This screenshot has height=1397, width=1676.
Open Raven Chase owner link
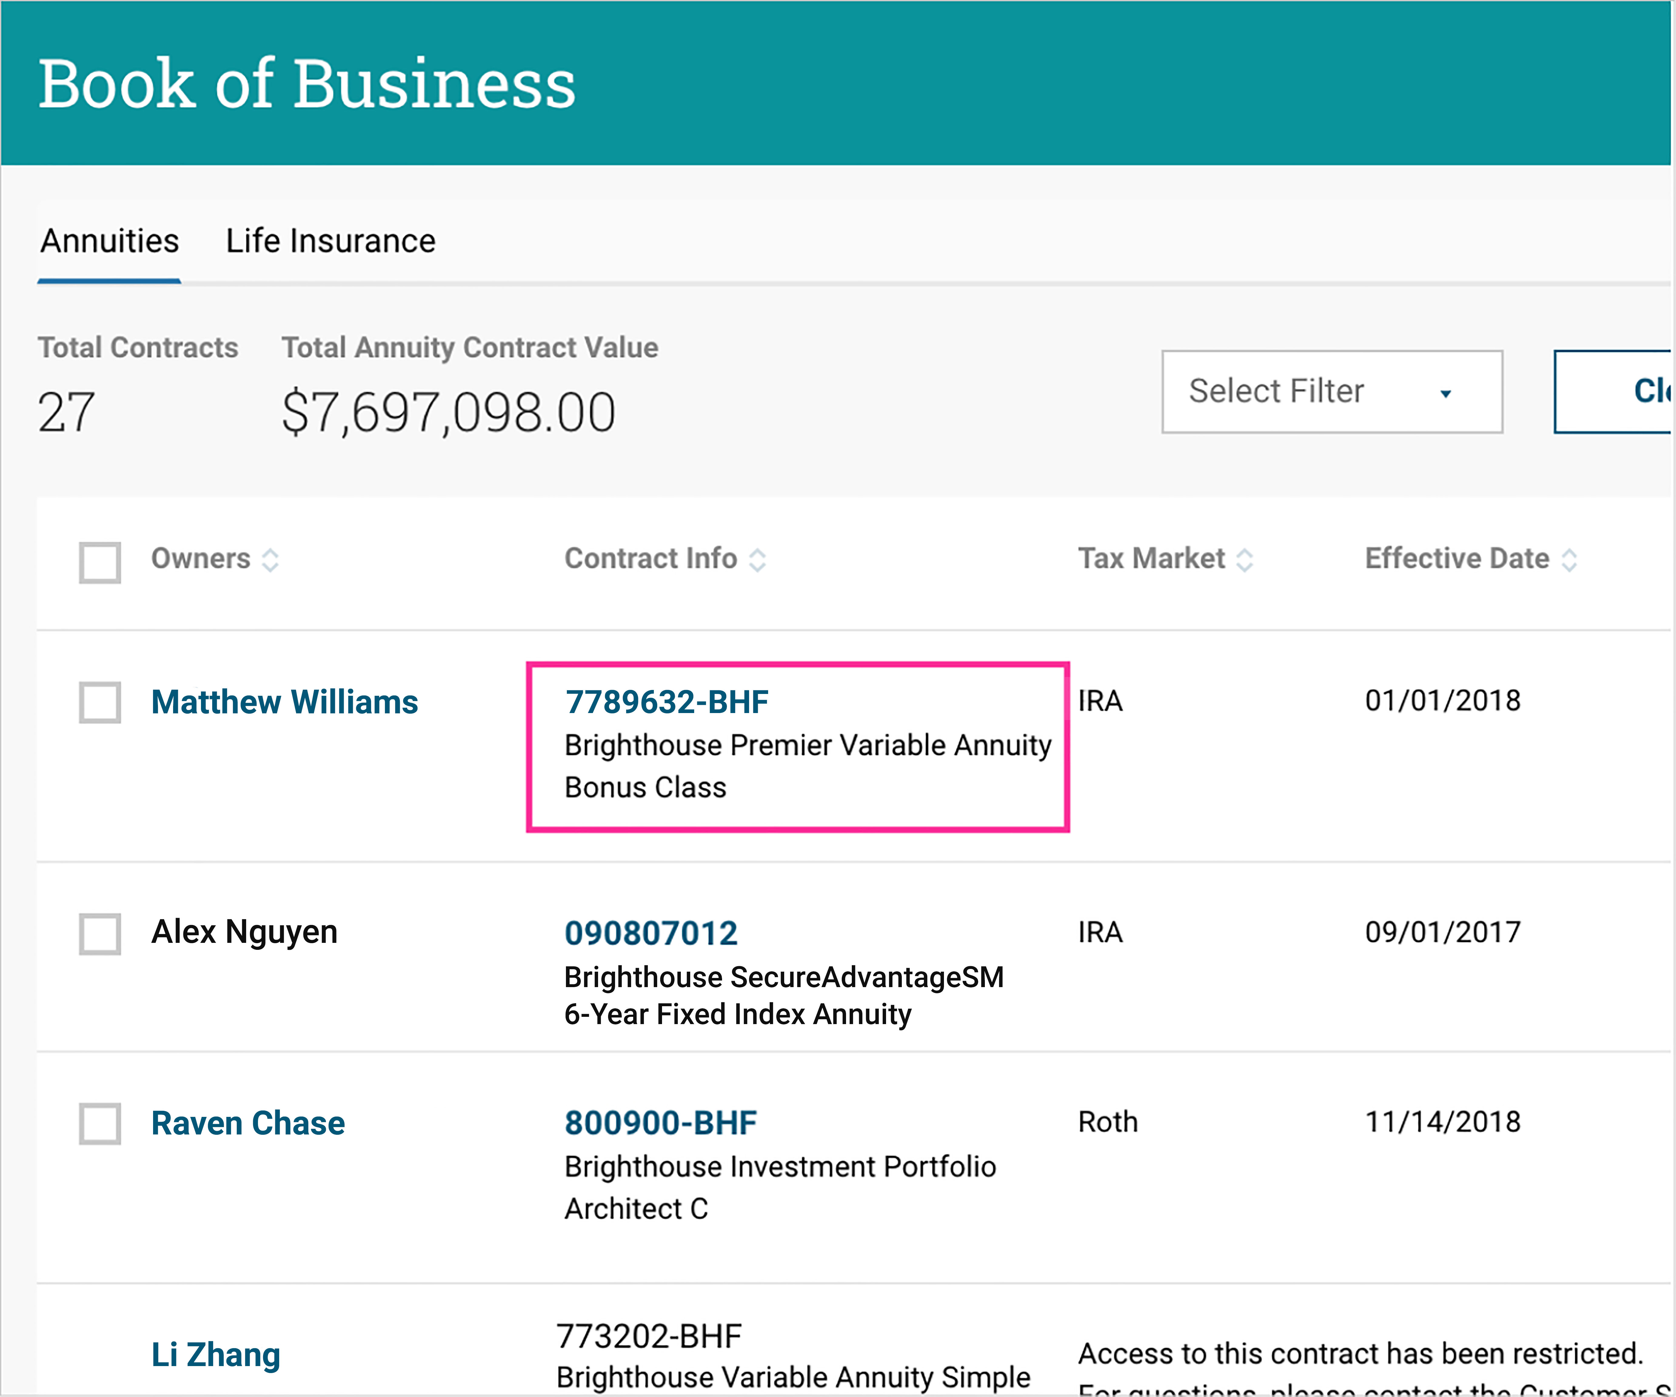tap(248, 1123)
